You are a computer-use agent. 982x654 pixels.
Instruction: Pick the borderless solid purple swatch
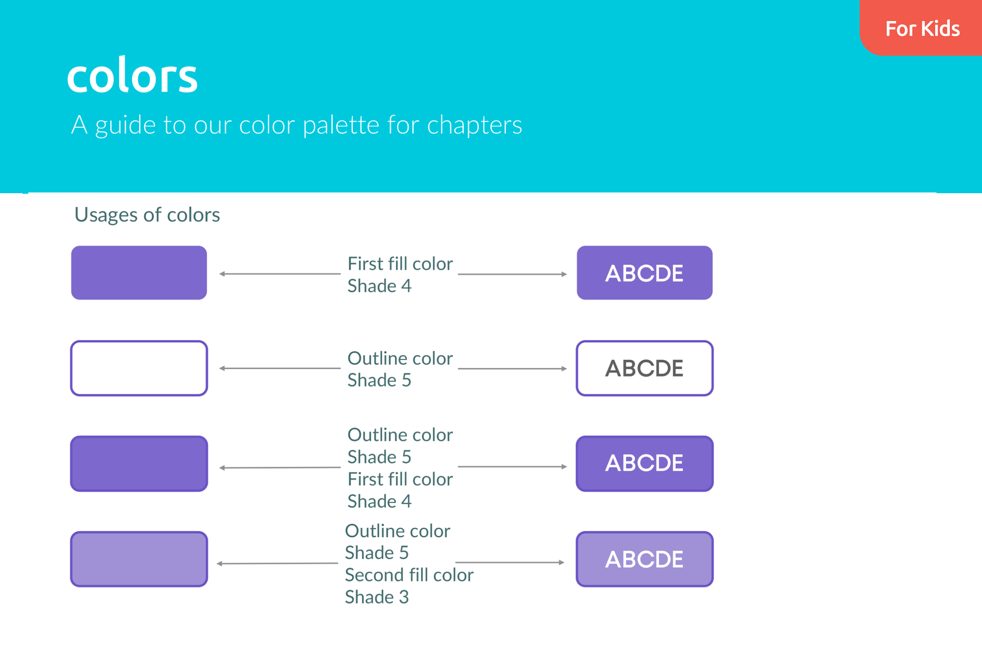(139, 273)
